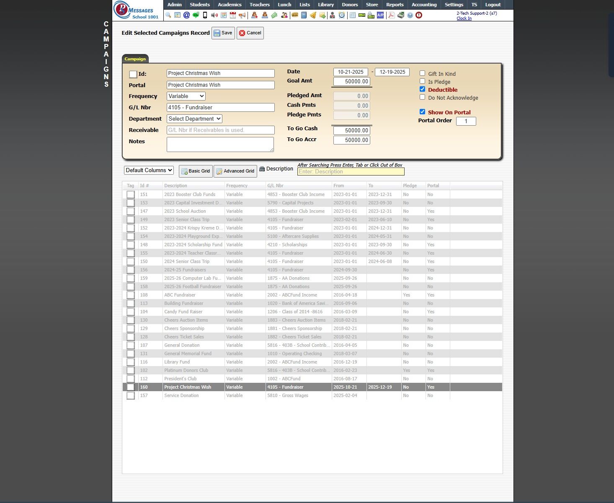Tag the Project Christmas Wish grid row
614x503 pixels.
(131, 387)
